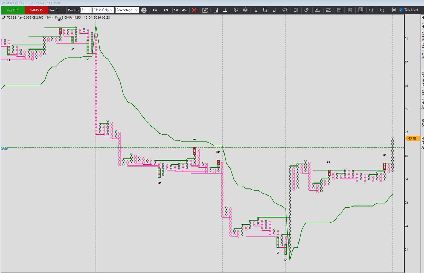Select the 1% box size button
424x273 pixels.
(x=155, y=10)
